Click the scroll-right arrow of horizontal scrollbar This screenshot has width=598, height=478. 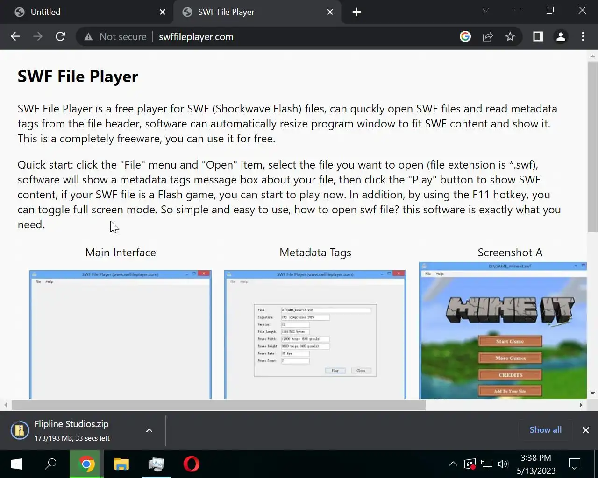pos(581,405)
